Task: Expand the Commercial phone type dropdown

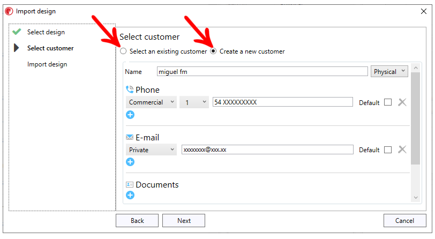Action: point(151,102)
